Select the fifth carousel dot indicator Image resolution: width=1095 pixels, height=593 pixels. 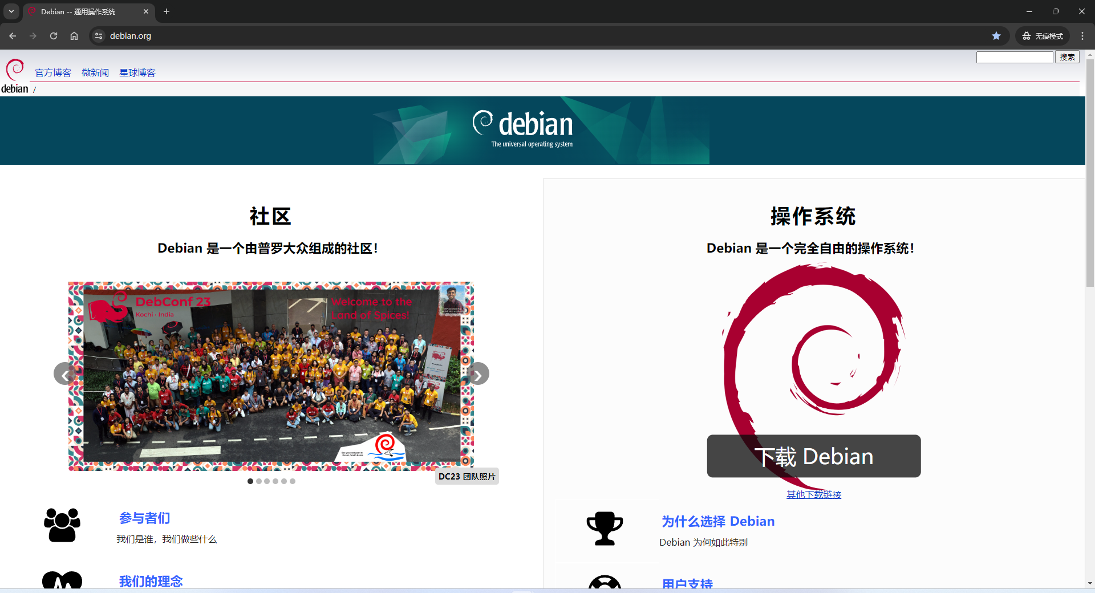(284, 481)
